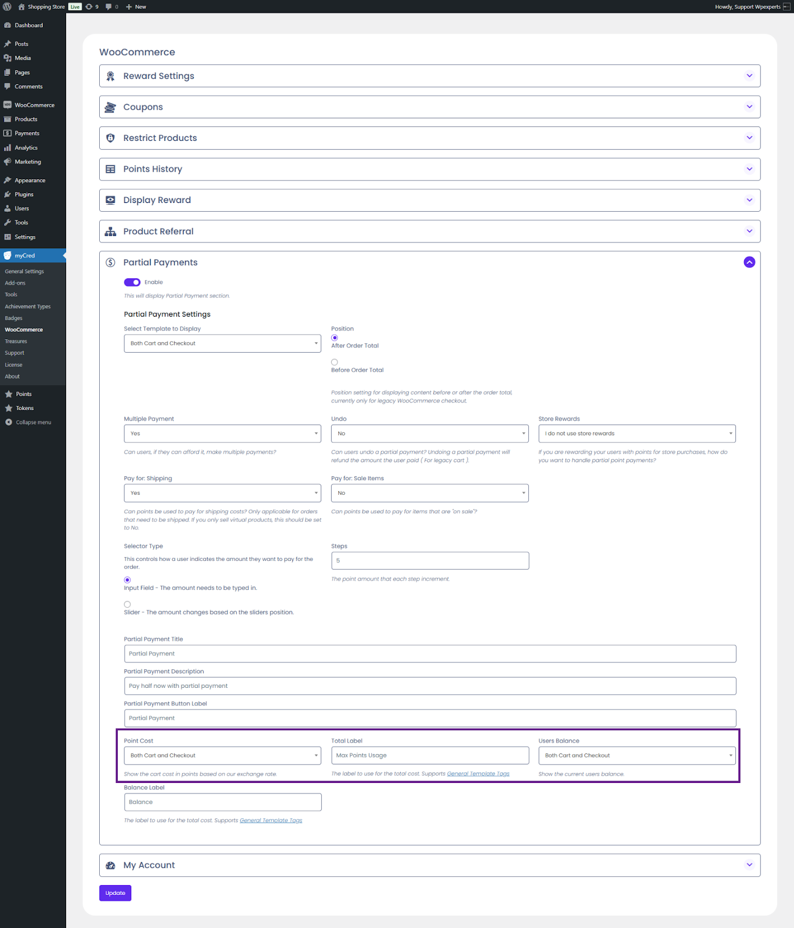The width and height of the screenshot is (794, 928).
Task: Select the Before Order Total position
Action: [x=335, y=362]
